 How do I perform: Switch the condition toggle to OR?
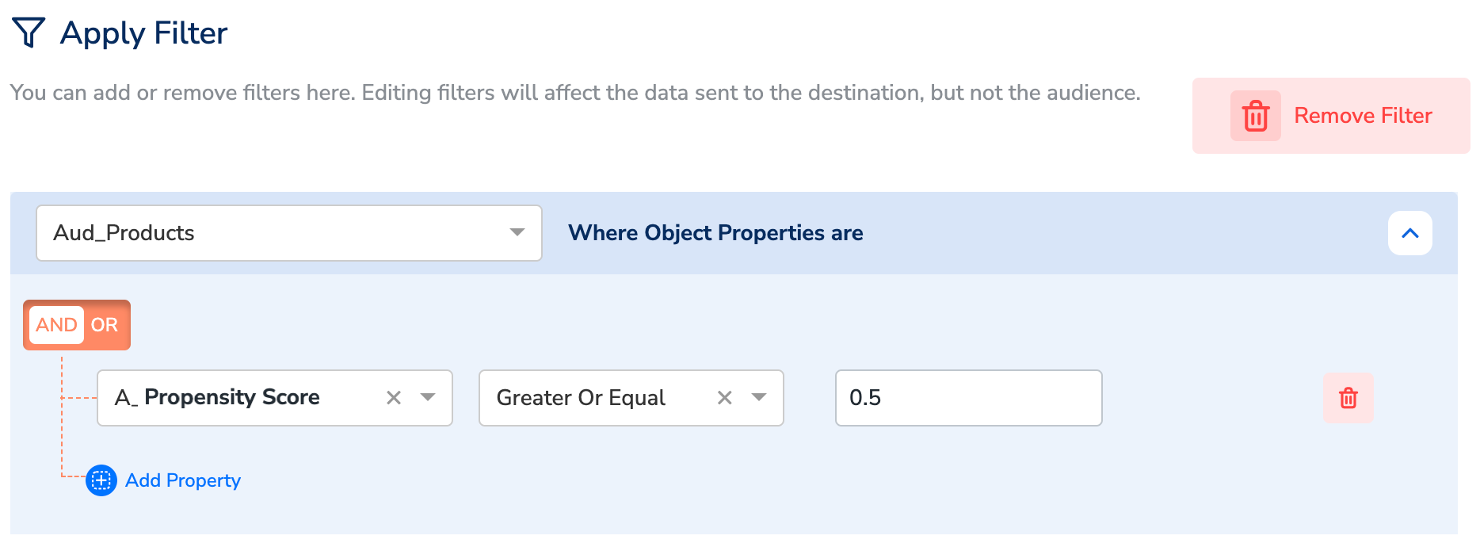coord(105,325)
